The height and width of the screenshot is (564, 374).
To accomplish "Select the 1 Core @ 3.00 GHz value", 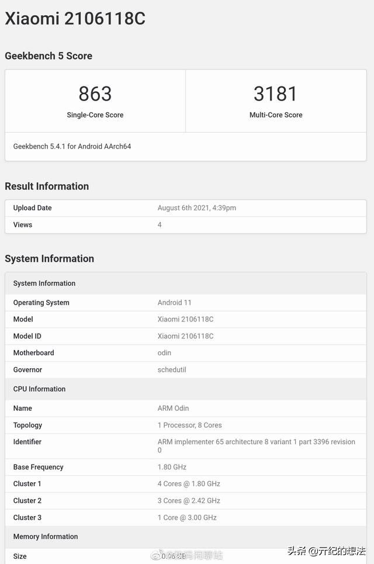I will tap(187, 518).
